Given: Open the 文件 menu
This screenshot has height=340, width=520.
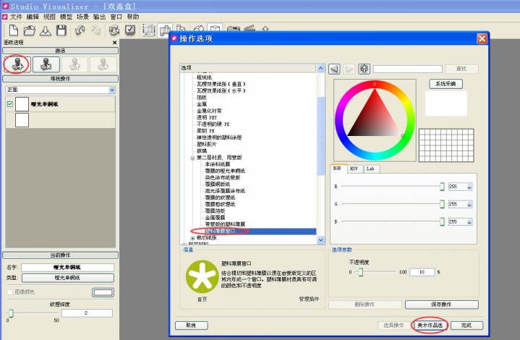Looking at the screenshot, I should coord(16,17).
